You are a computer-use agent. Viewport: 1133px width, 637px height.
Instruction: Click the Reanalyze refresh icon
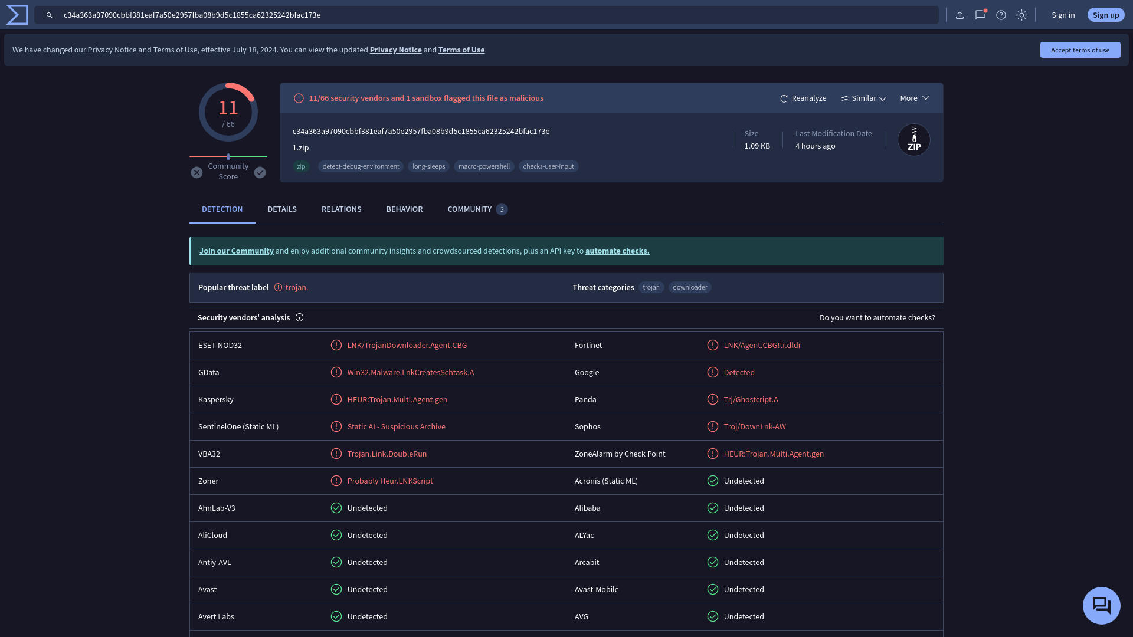[x=784, y=99]
